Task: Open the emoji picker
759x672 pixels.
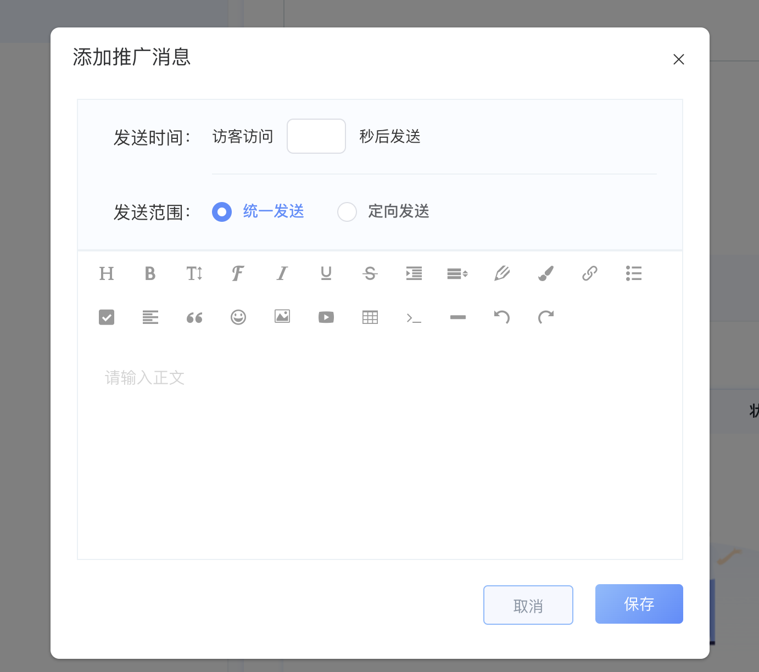Action: tap(238, 317)
